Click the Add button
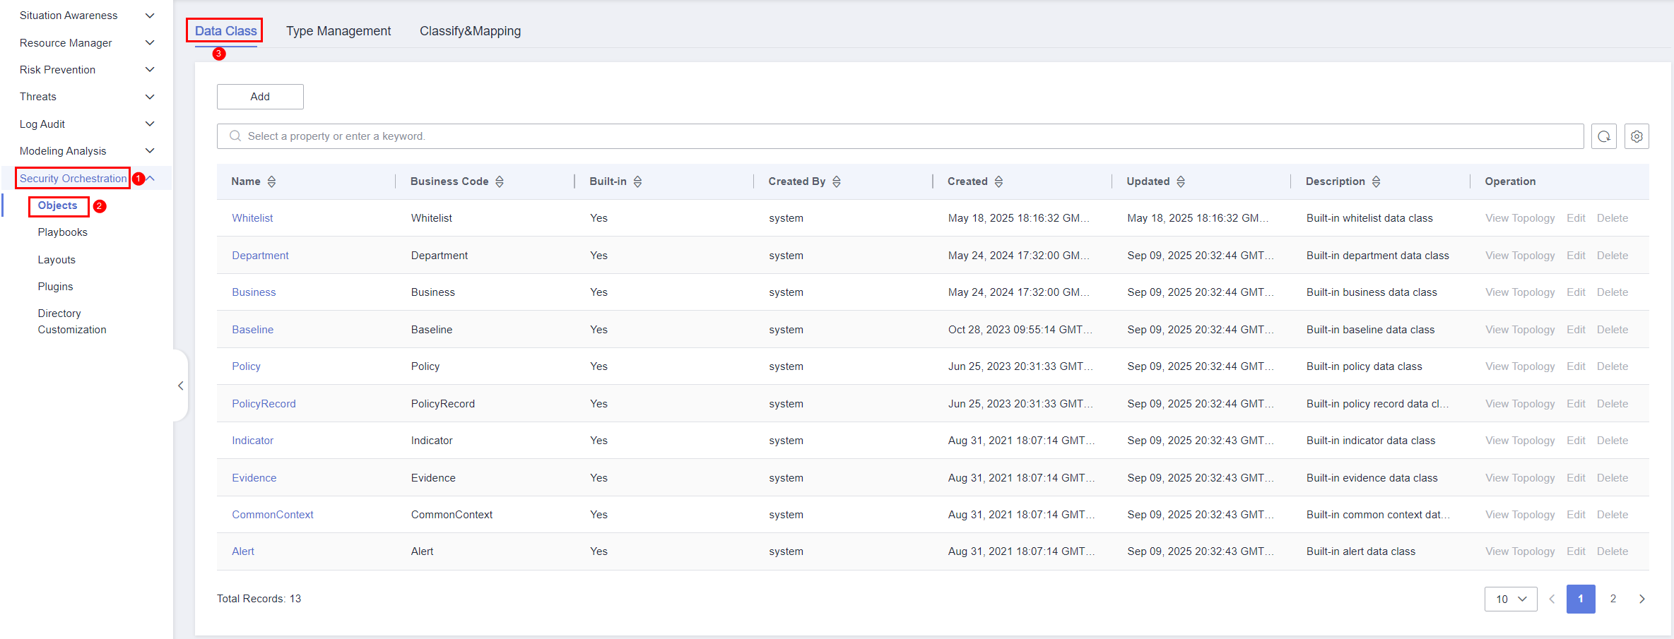This screenshot has height=639, width=1674. tap(260, 97)
